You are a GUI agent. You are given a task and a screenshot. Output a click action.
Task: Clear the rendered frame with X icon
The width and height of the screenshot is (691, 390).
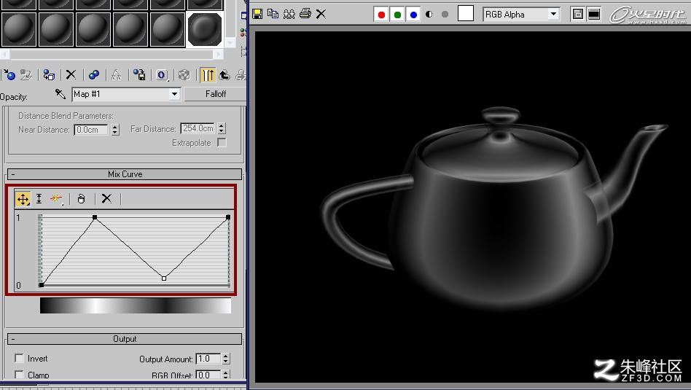tap(321, 14)
